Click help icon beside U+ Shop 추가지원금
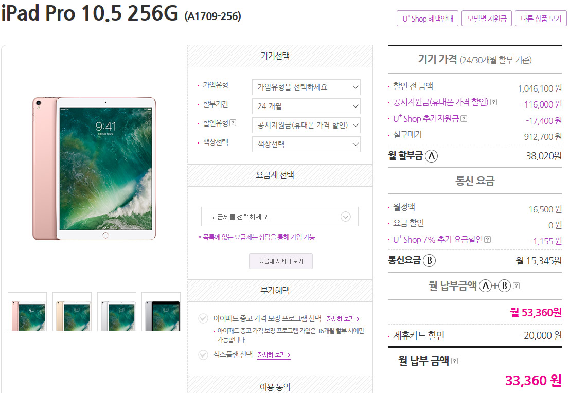The height and width of the screenshot is (393, 569). [x=464, y=119]
